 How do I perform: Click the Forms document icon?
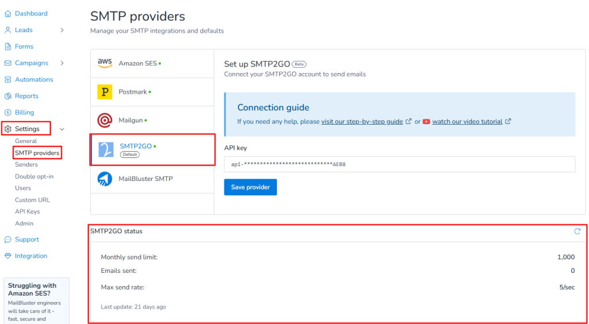(x=7, y=47)
